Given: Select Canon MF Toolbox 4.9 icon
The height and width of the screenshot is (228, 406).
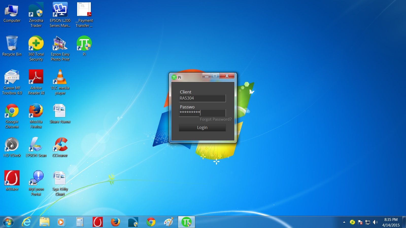Looking at the screenshot, I should tap(12, 82).
